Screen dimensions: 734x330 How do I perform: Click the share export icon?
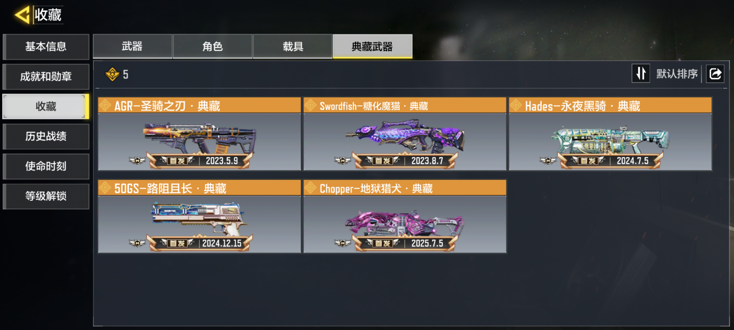715,74
